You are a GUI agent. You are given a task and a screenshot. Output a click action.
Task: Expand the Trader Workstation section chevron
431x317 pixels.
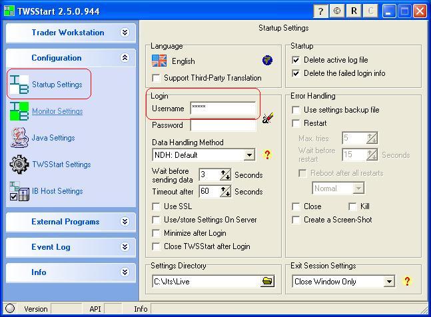(125, 33)
